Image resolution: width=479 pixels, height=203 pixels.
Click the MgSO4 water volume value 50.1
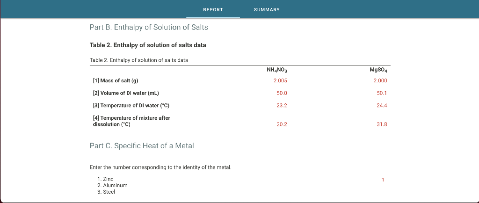[x=382, y=93]
